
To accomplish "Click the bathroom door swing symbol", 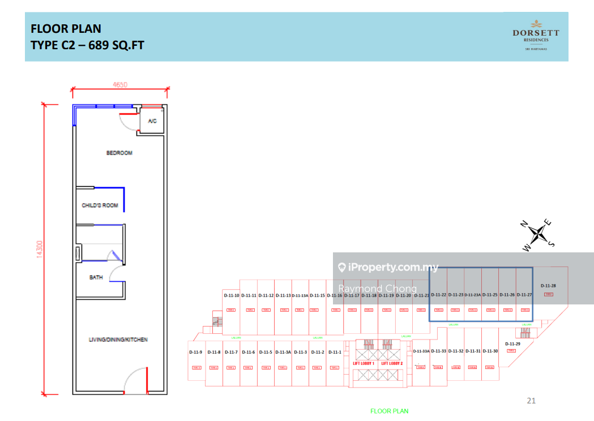I will (117, 274).
